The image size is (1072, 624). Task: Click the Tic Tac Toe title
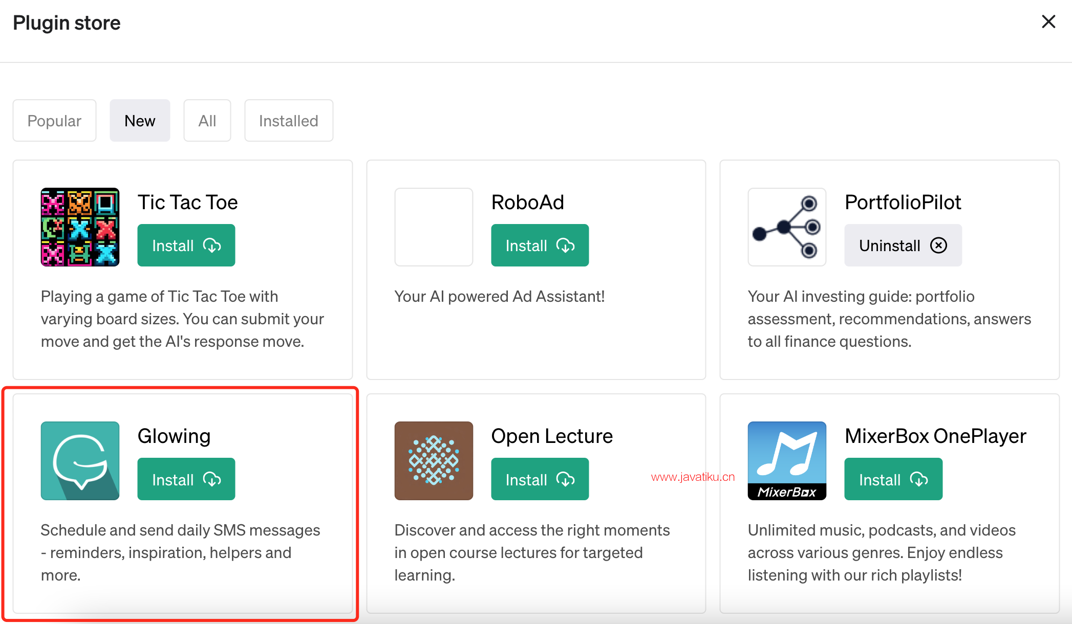pyautogui.click(x=188, y=203)
